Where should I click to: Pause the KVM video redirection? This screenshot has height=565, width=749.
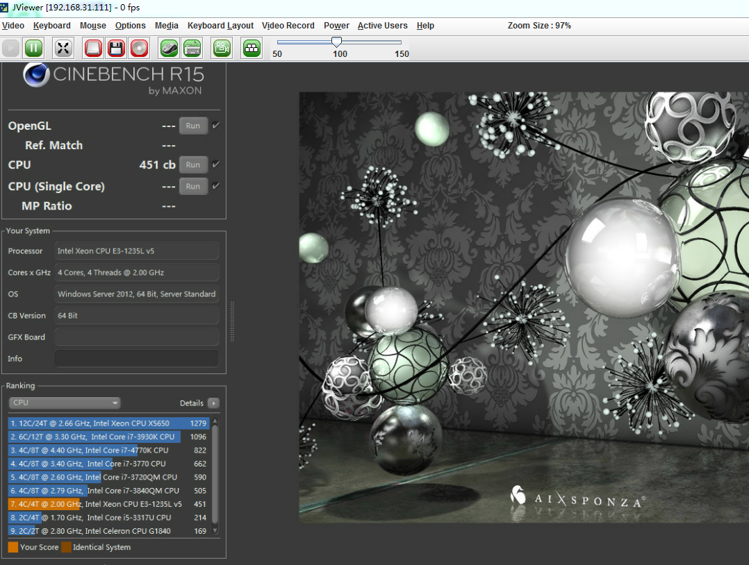33,48
